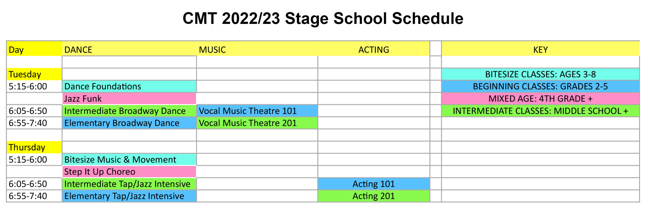This screenshot has width=646, height=210.
Task: Select Step It Up Choreo cell
Action: click(x=129, y=172)
